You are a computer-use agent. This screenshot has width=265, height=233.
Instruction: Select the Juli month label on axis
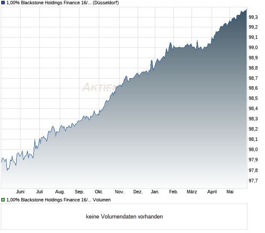40,192
